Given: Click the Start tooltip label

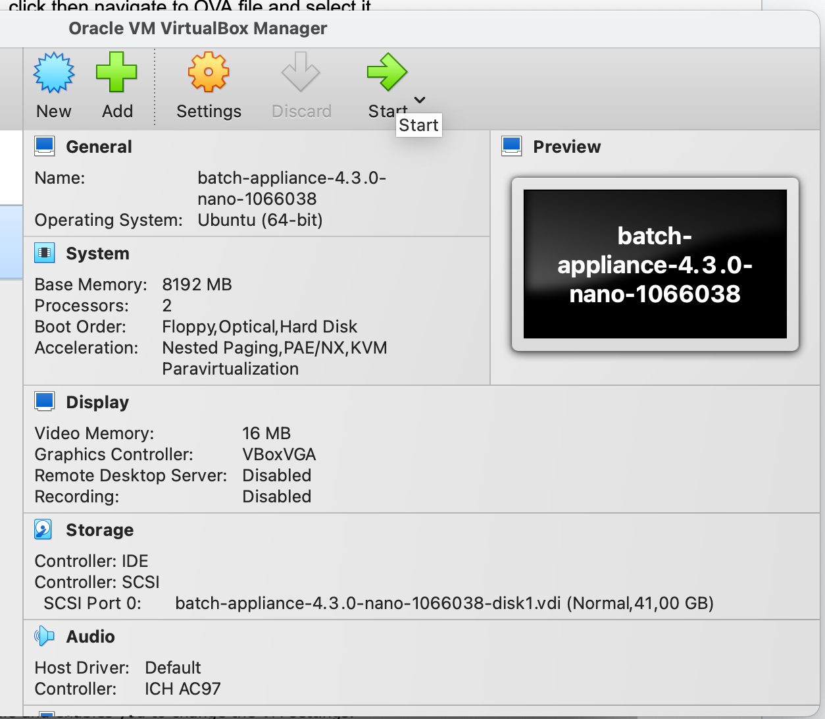Looking at the screenshot, I should pyautogui.click(x=419, y=125).
